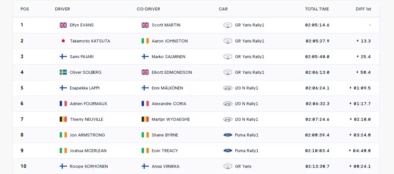Click the CAR column header
The height and width of the screenshot is (174, 394).
[223, 9]
